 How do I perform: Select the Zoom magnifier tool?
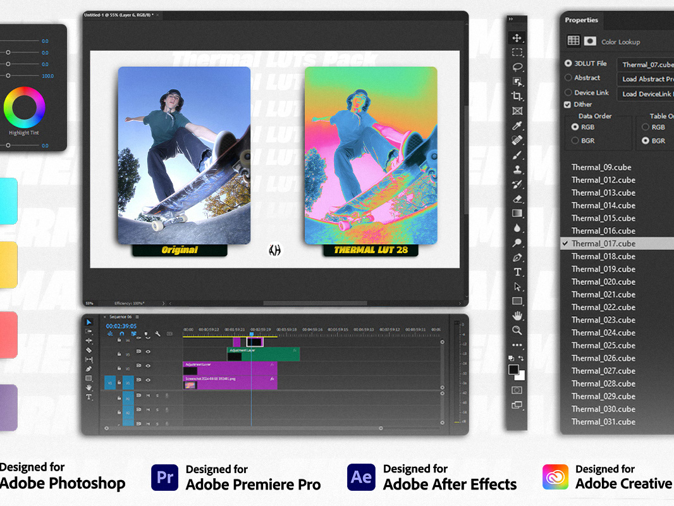click(x=517, y=330)
